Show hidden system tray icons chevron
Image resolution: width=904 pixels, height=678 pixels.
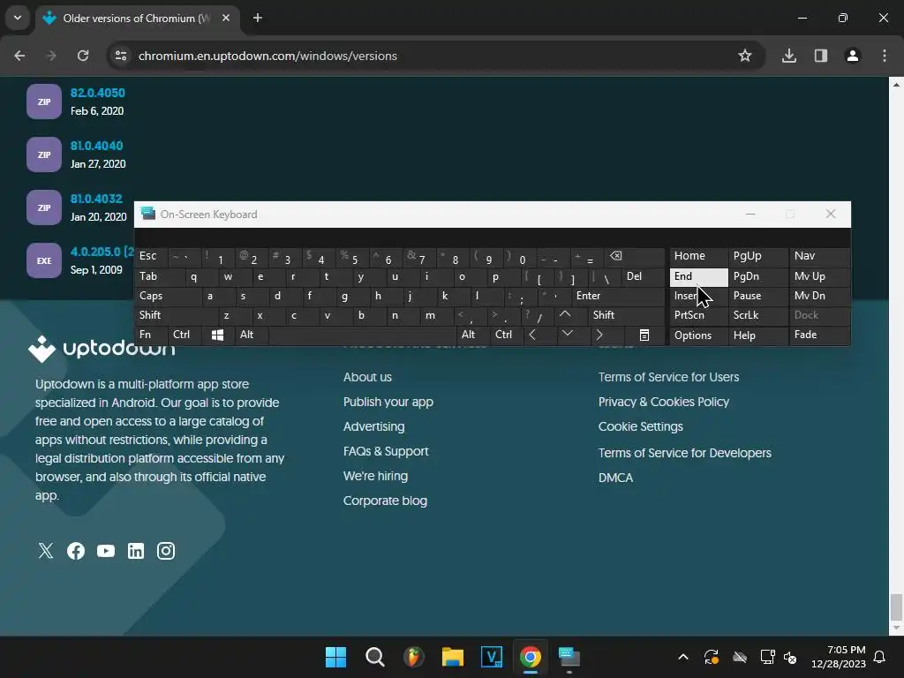(683, 657)
